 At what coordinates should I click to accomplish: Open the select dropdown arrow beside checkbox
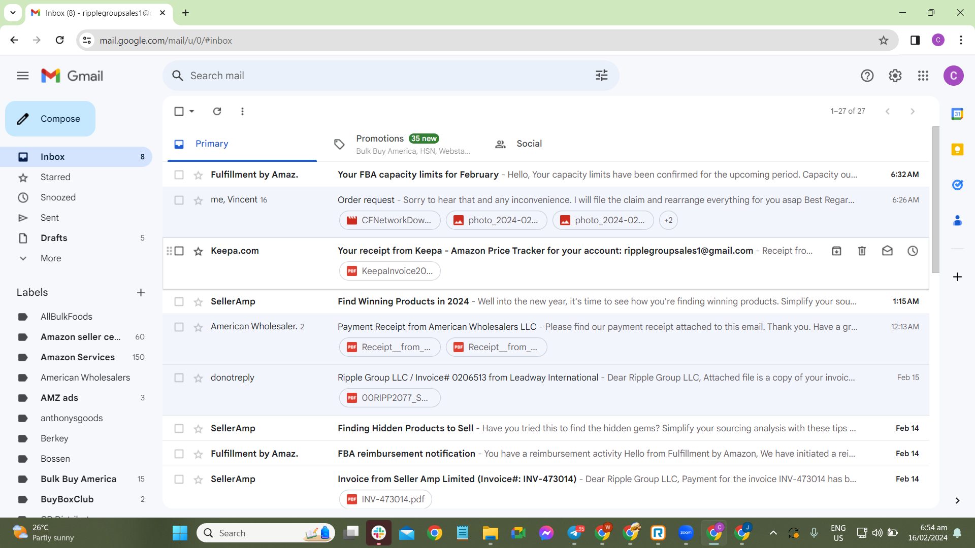pyautogui.click(x=191, y=111)
